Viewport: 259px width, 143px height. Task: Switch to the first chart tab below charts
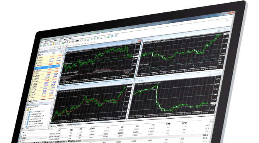click(53, 127)
